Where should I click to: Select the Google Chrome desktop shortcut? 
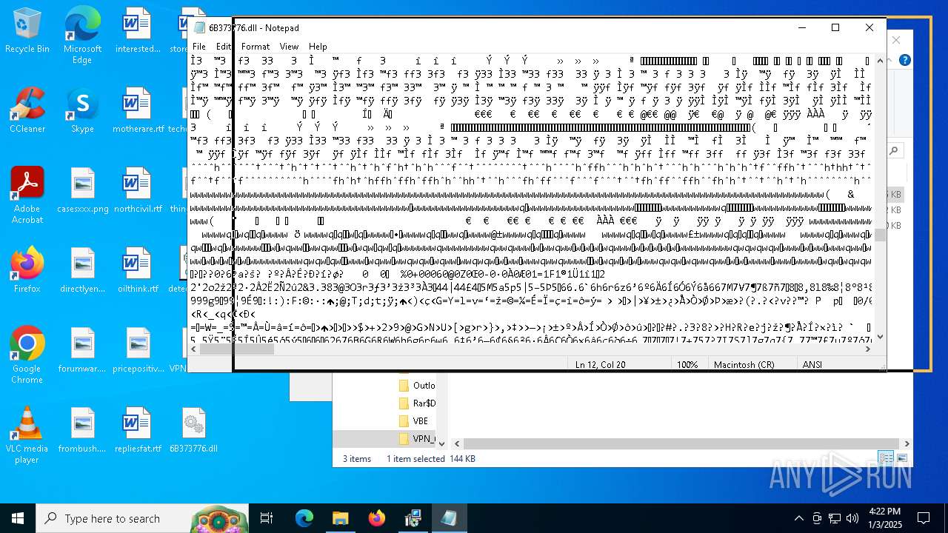27,355
